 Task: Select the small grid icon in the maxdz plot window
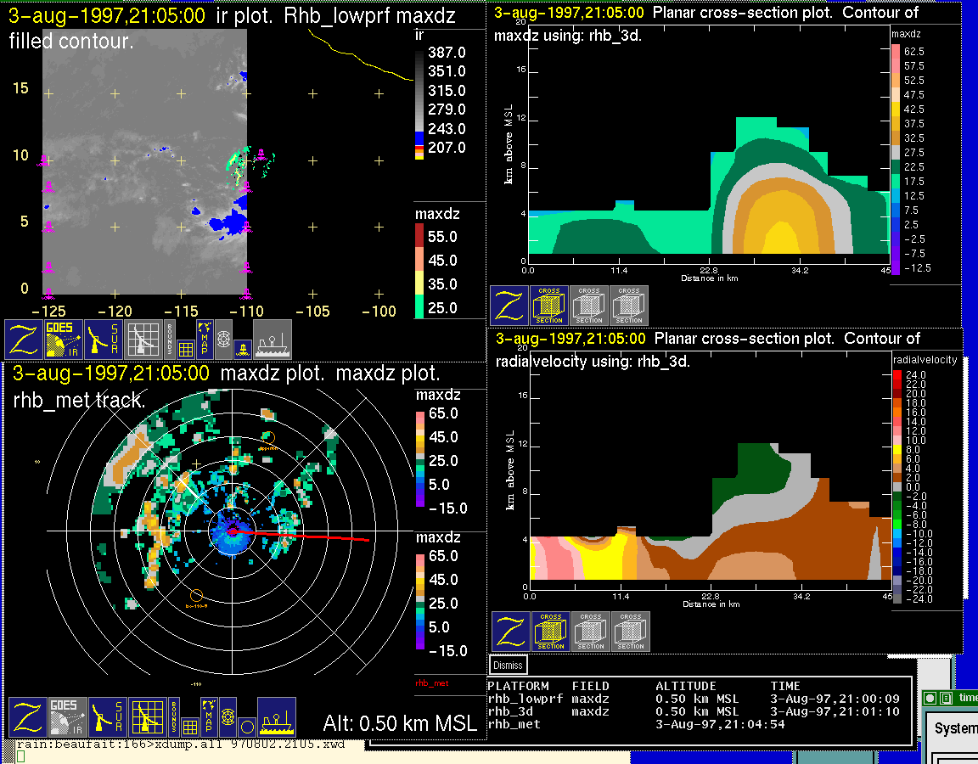tap(189, 727)
